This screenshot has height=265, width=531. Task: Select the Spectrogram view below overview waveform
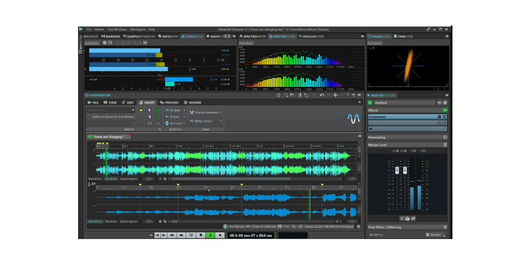[129, 179]
